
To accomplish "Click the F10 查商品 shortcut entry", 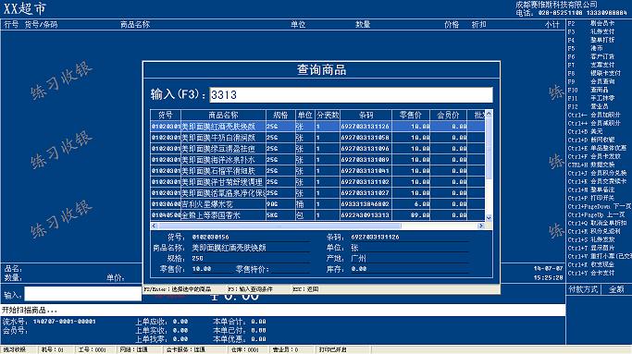I will pyautogui.click(x=589, y=90).
